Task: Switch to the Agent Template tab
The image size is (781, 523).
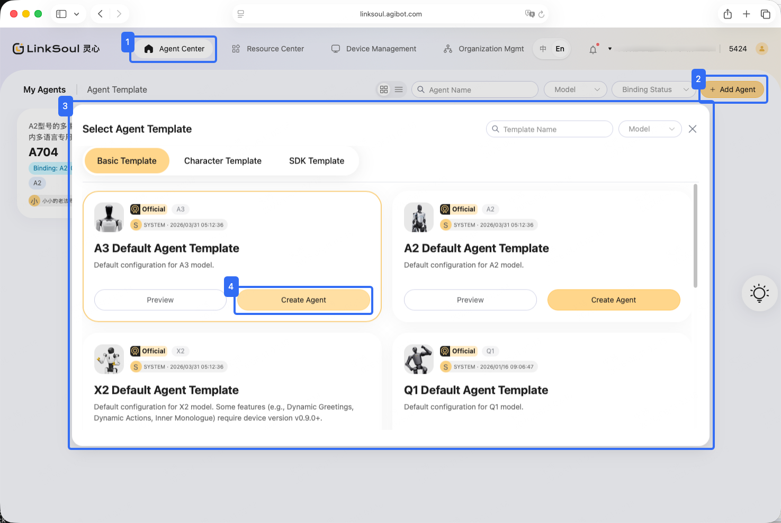Action: tap(117, 89)
